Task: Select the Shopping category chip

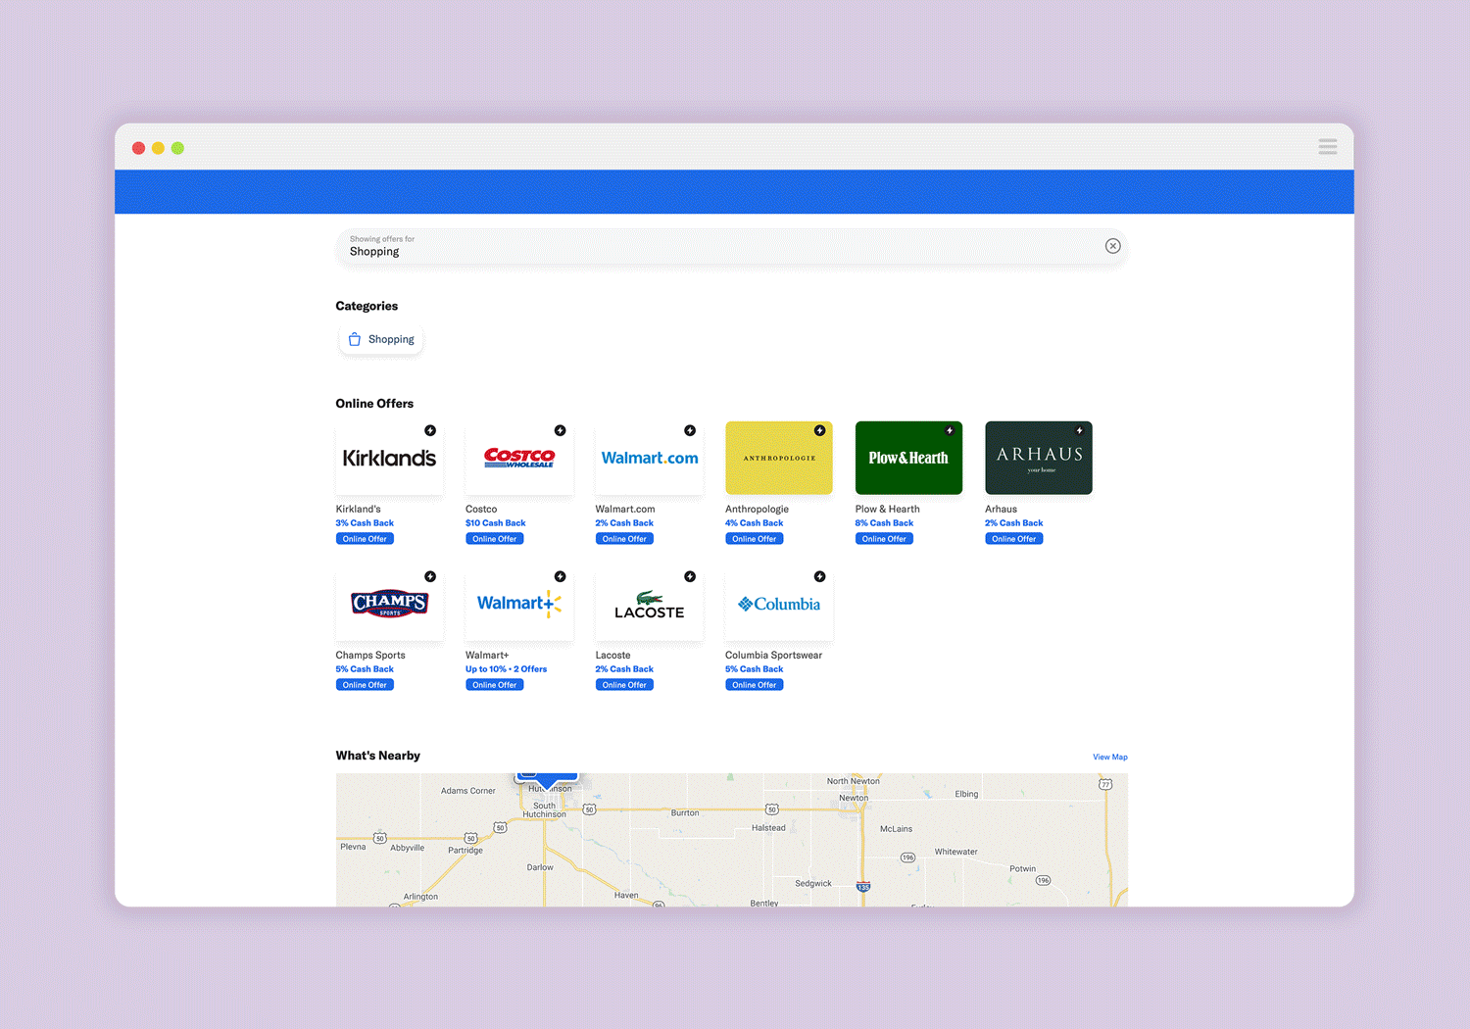Action: [x=381, y=339]
